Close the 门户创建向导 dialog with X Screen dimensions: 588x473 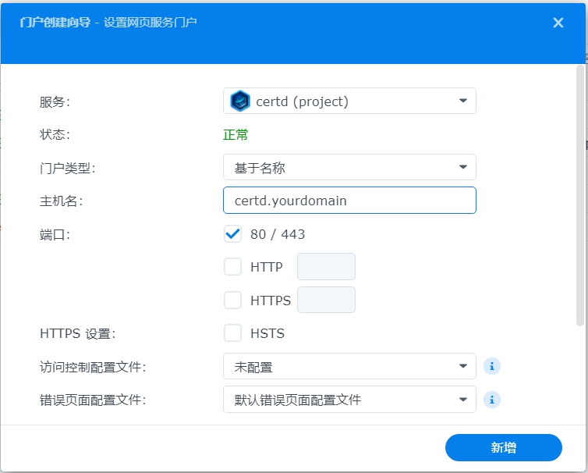pos(558,23)
